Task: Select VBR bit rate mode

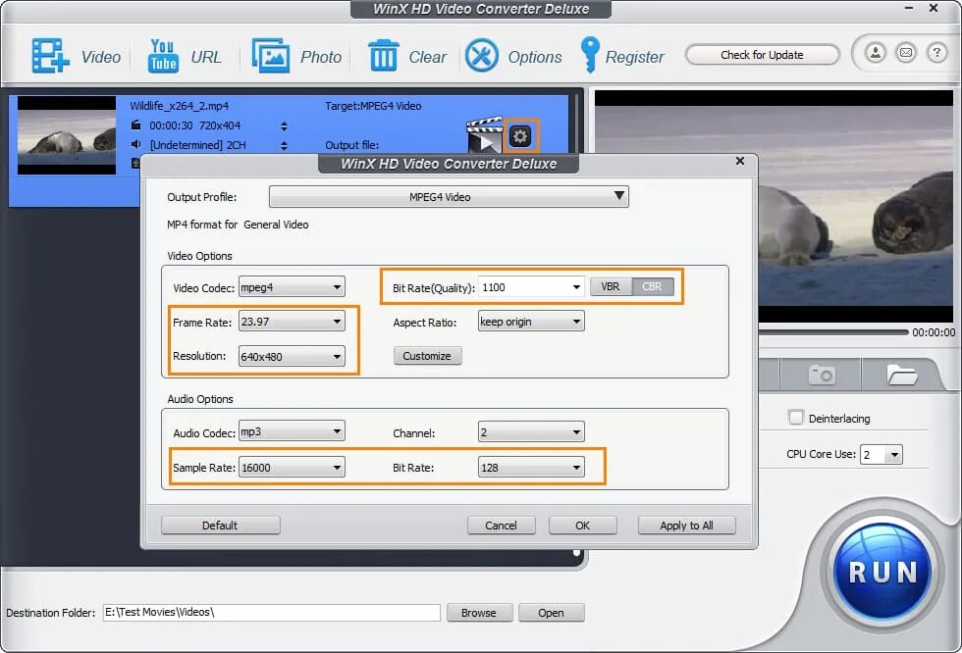Action: coord(611,286)
